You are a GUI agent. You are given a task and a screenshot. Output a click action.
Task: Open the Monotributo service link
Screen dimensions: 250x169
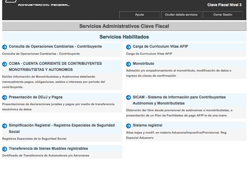coord(143,64)
